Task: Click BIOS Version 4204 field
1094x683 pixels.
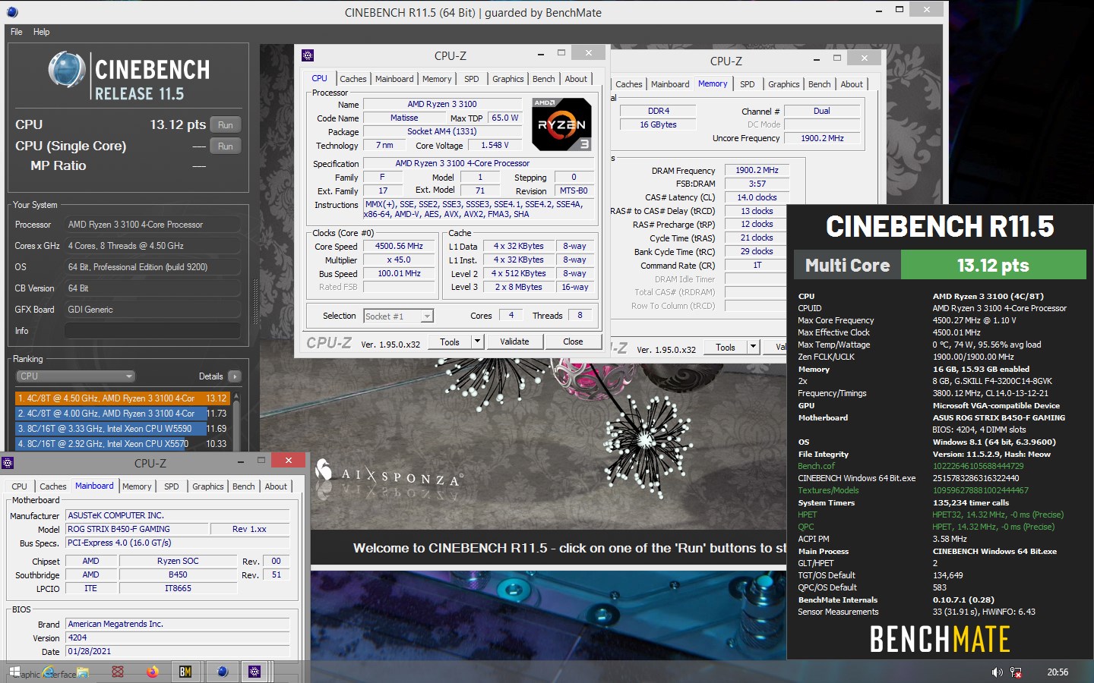Action: pyautogui.click(x=177, y=638)
